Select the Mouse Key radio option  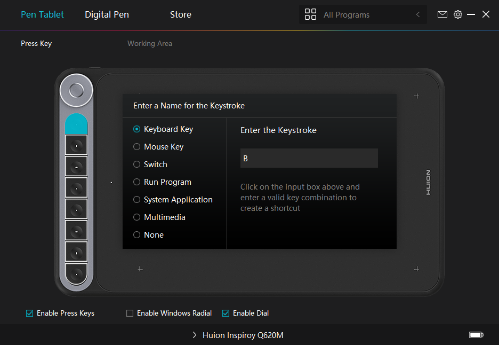point(137,147)
